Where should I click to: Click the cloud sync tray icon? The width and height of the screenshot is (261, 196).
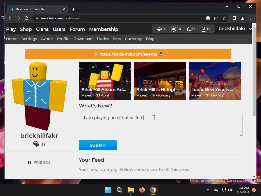[x=216, y=190]
